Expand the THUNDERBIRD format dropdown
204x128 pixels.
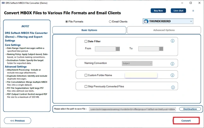pyautogui.click(x=168, y=21)
